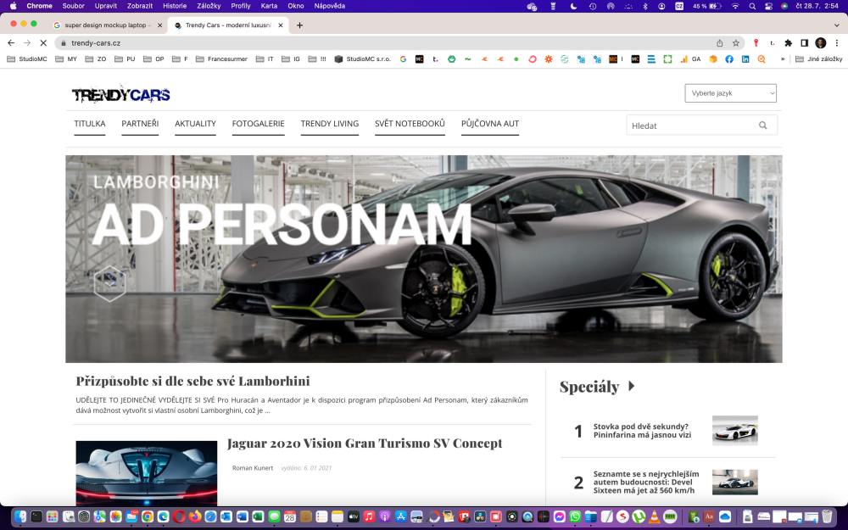Expand the Speciály section via its arrow
This screenshot has height=530, width=848.
pyautogui.click(x=632, y=386)
